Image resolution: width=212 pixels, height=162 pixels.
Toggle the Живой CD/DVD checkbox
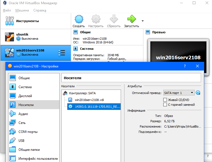(165, 100)
